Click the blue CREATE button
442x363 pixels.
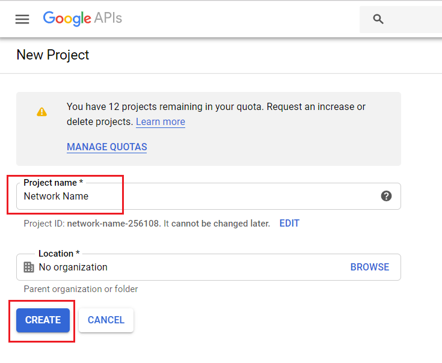click(x=43, y=320)
